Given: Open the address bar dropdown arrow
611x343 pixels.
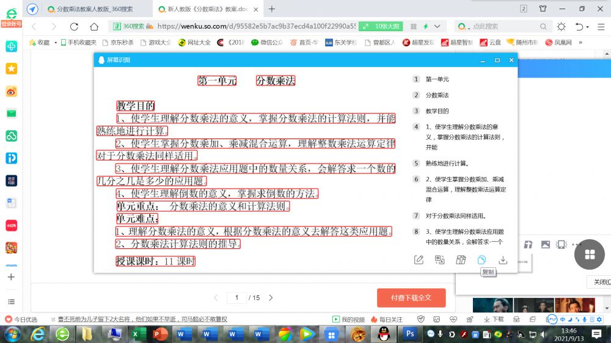Looking at the screenshot, I should tap(437, 27).
